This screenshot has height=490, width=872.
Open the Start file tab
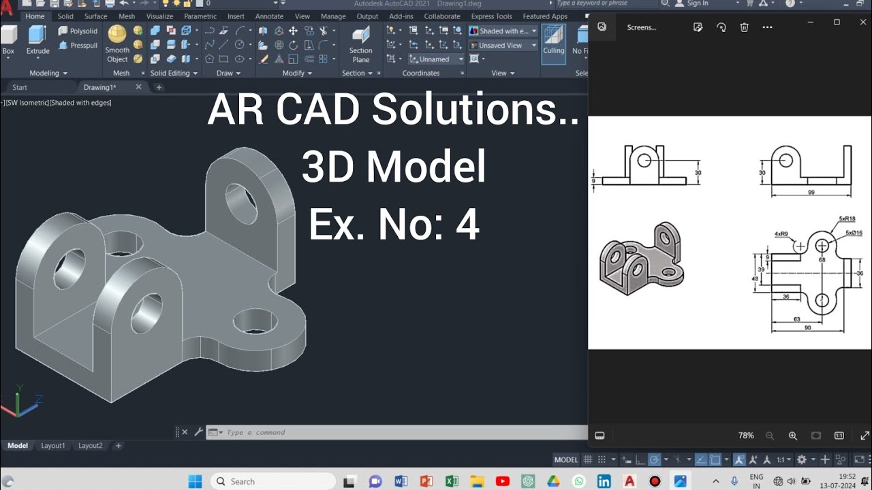[20, 87]
